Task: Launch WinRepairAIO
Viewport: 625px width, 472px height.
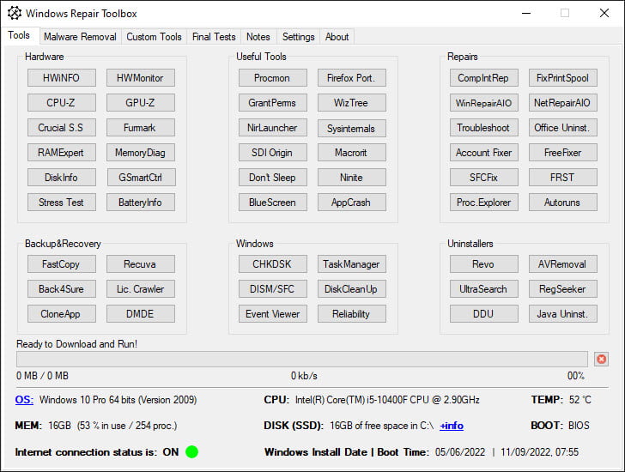Action: point(484,103)
